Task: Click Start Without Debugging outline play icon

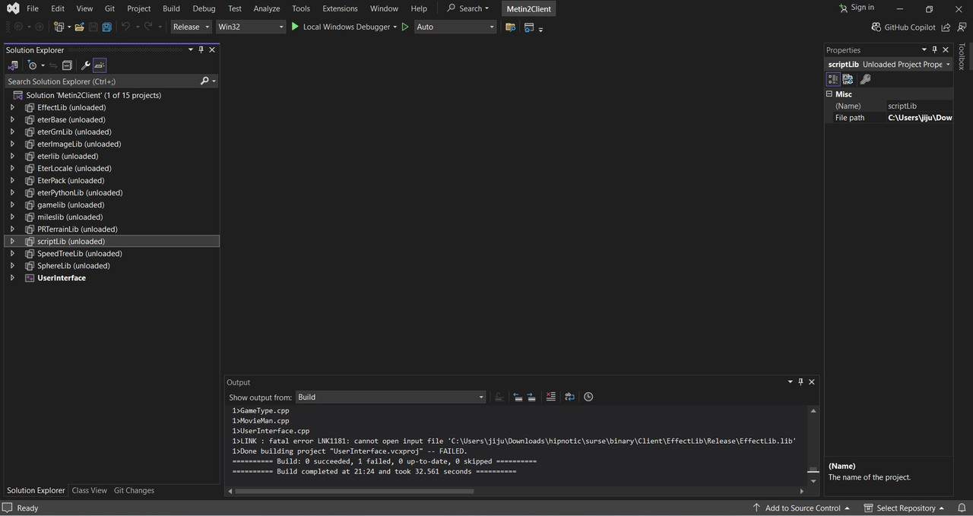Action: coord(405,27)
